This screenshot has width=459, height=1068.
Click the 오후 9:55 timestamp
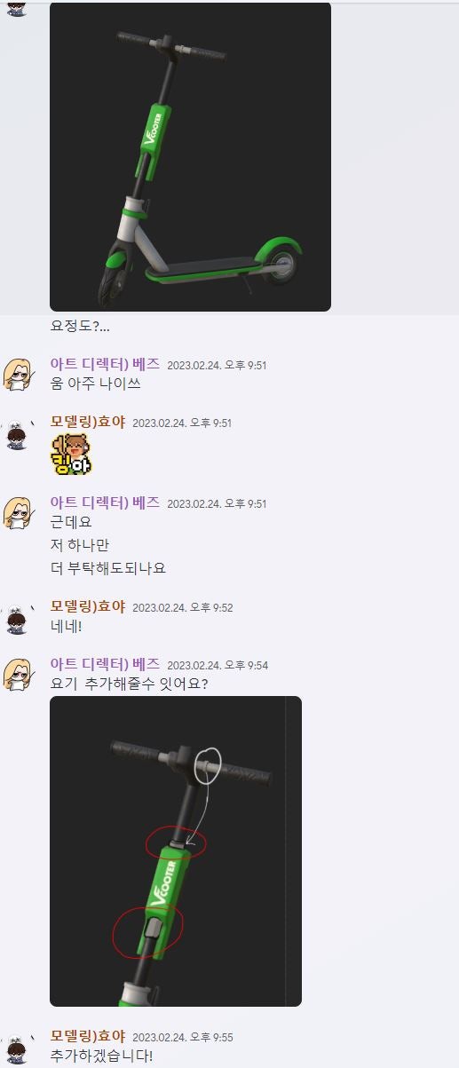click(x=182, y=1038)
